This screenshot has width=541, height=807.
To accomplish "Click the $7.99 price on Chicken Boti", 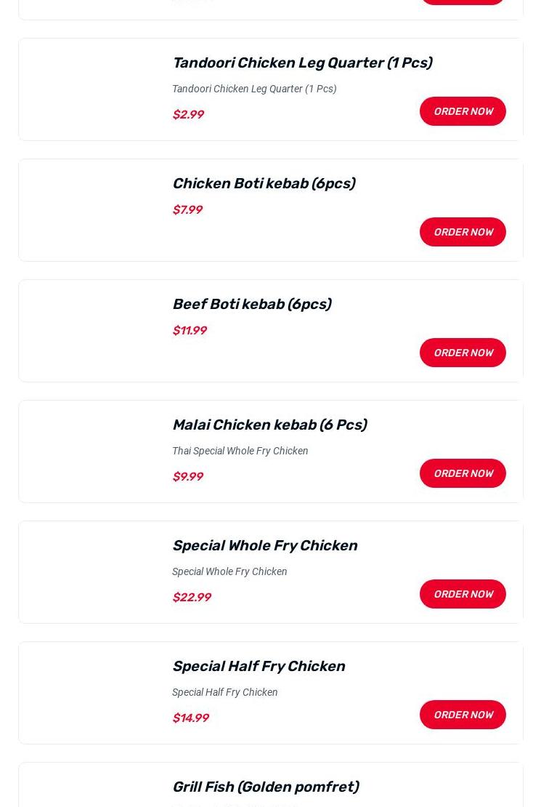I will tap(187, 209).
